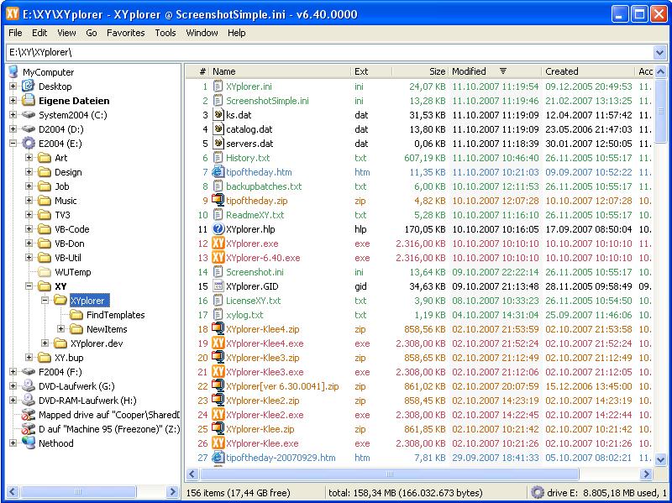Select the ScreenshotSimple.ini file name
Viewport: 672px width, 503px height.
point(267,101)
